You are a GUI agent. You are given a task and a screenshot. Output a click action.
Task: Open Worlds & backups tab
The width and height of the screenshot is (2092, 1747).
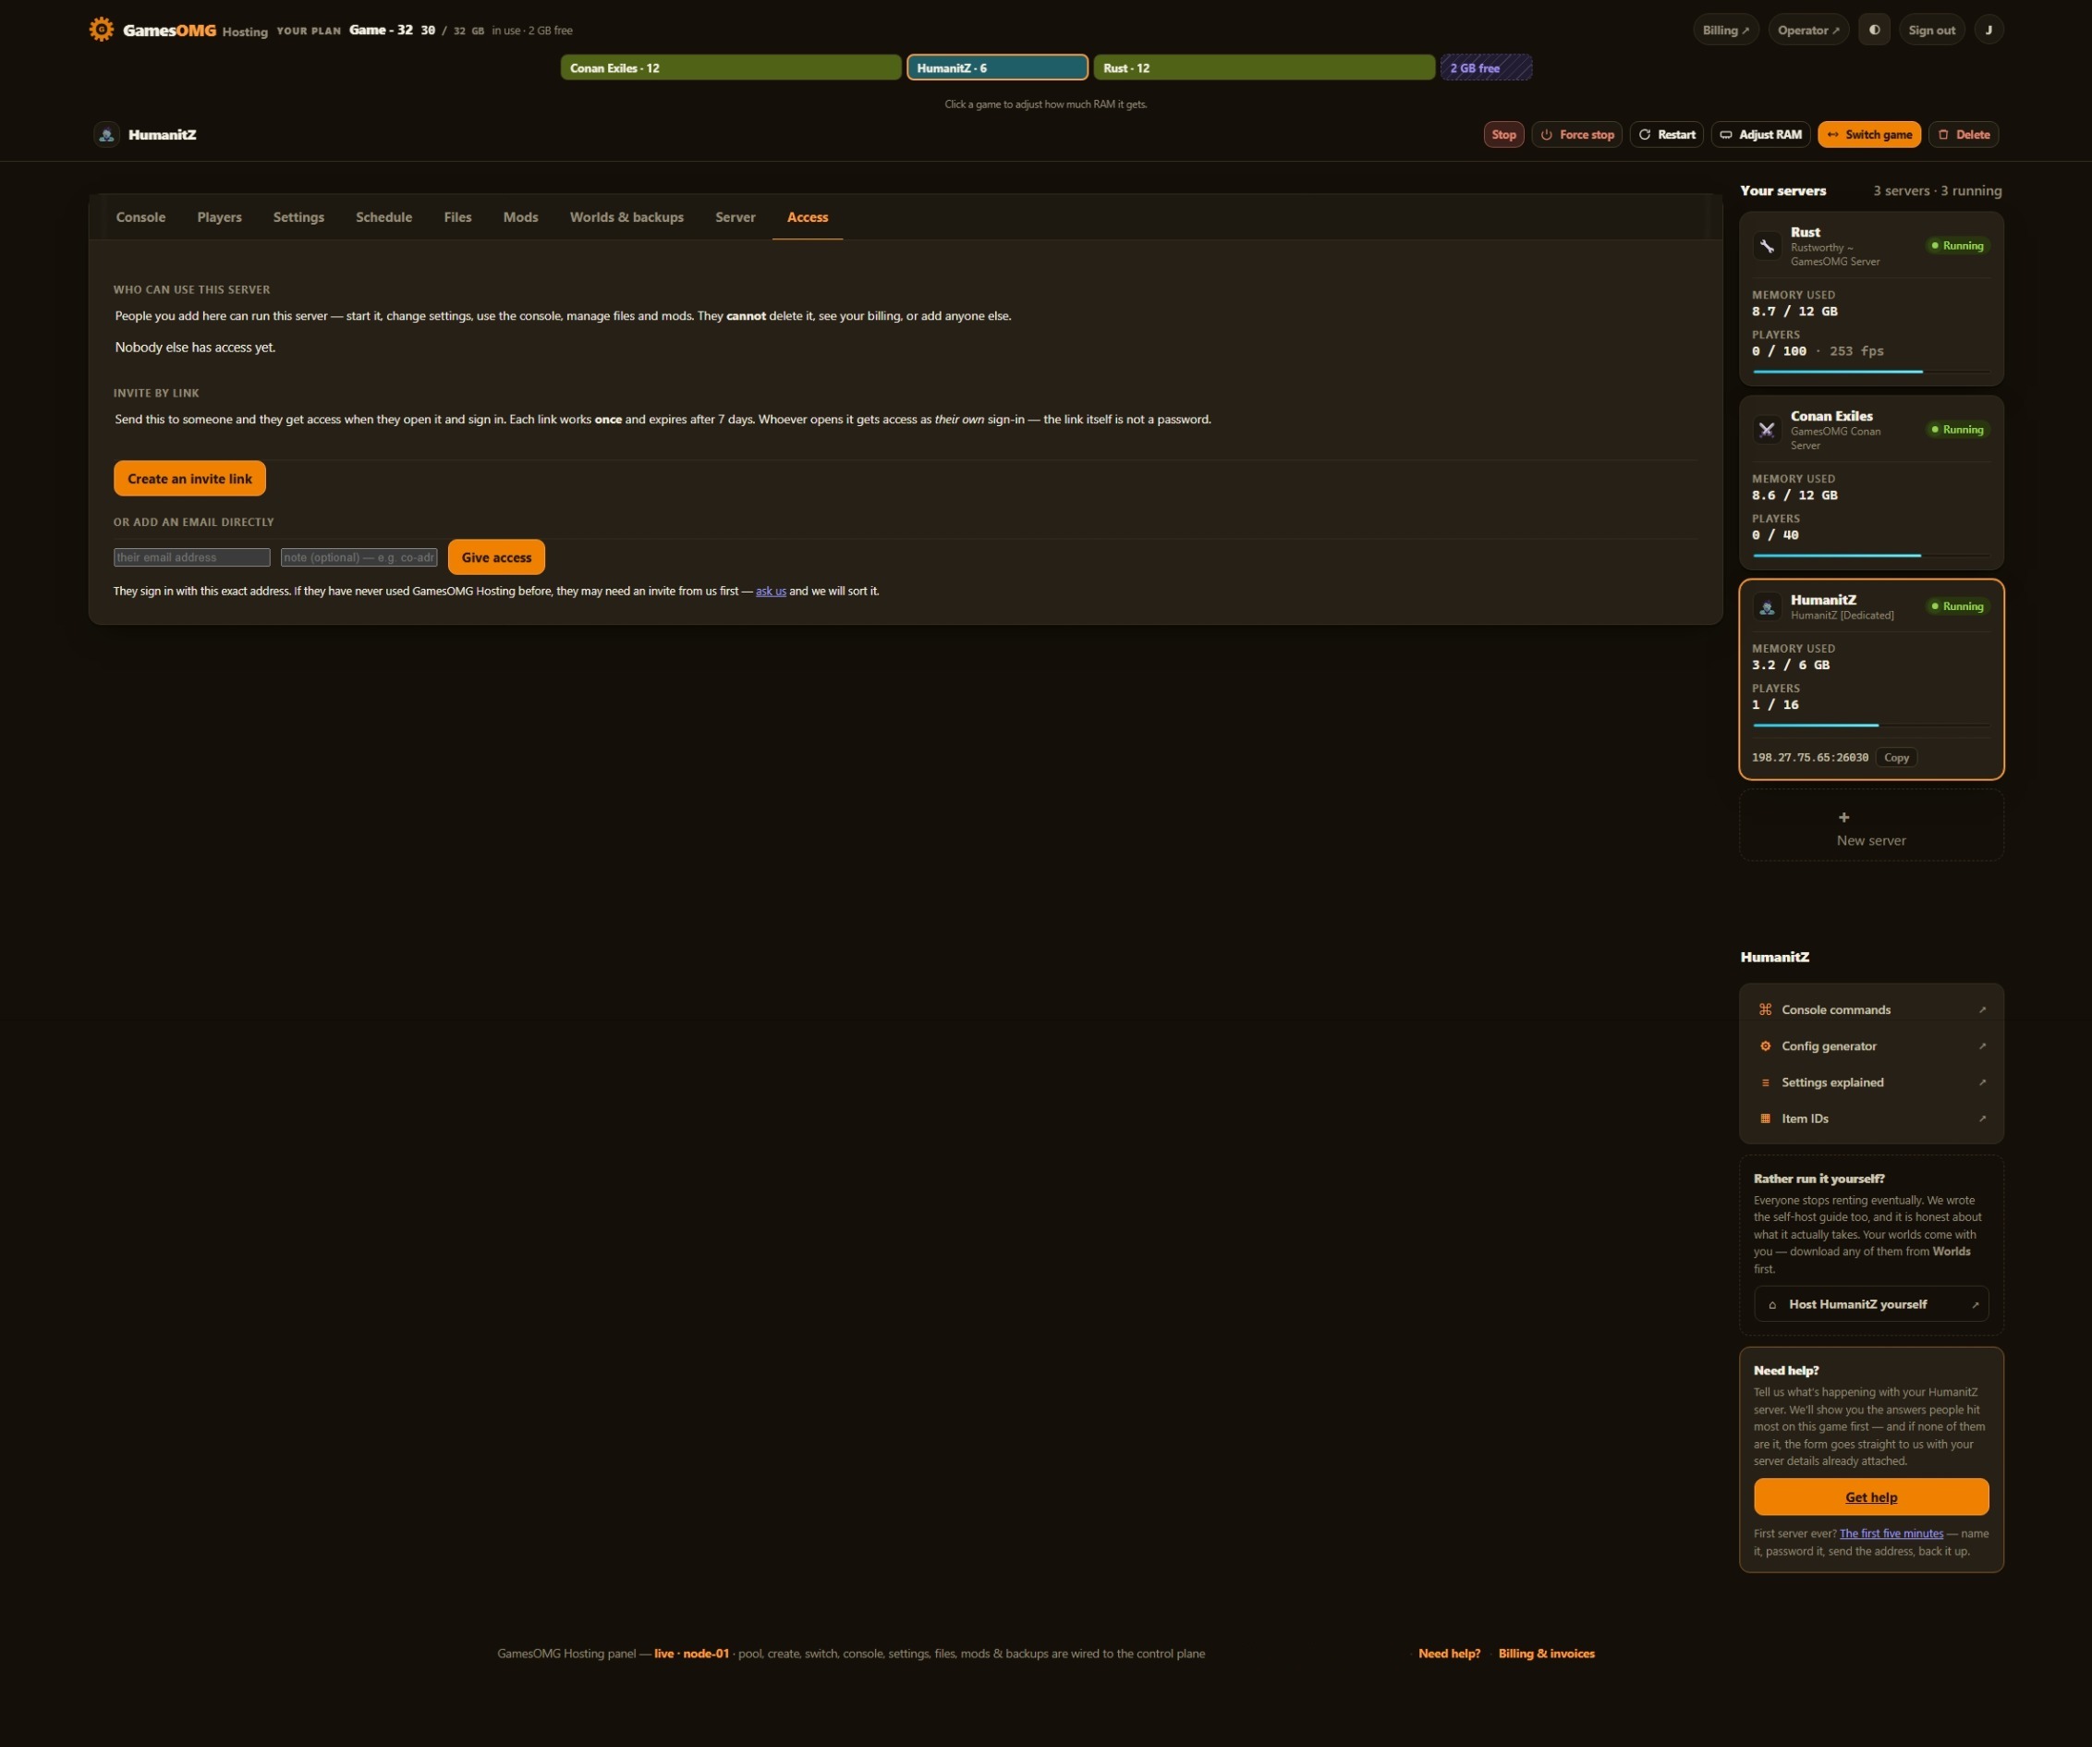tap(626, 217)
